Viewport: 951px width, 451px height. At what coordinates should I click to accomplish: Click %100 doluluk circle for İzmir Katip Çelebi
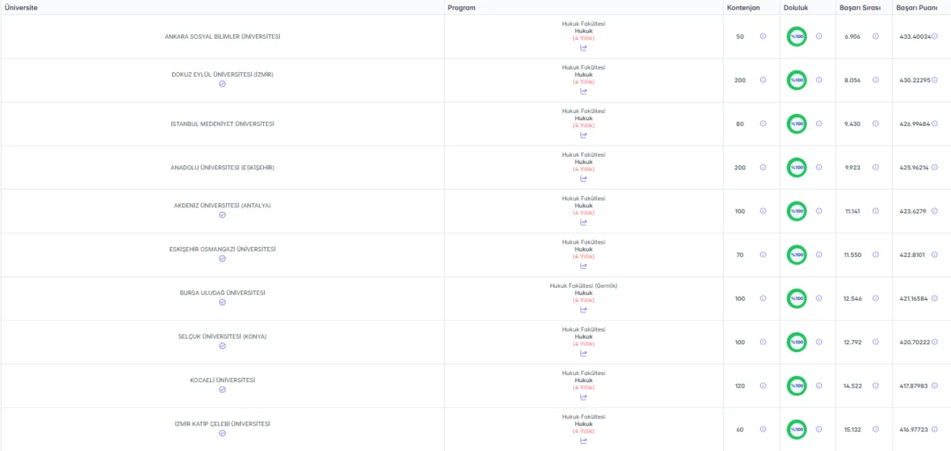coord(796,429)
